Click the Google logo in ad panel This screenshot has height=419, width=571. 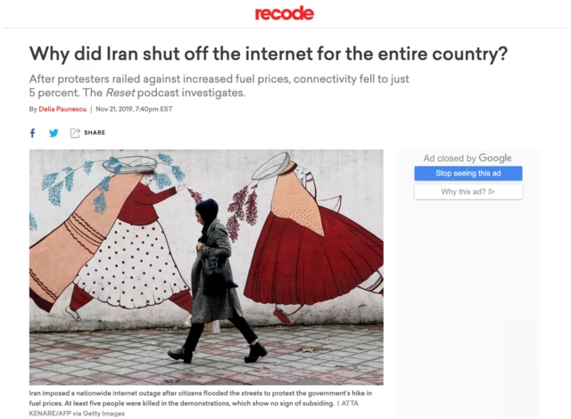495,158
